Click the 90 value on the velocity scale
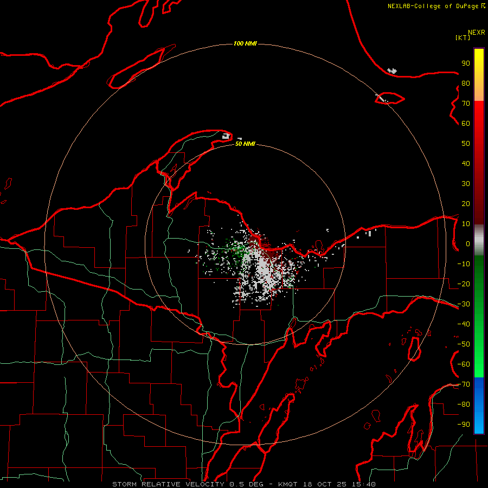Image resolution: width=488 pixels, height=488 pixels. [x=466, y=63]
